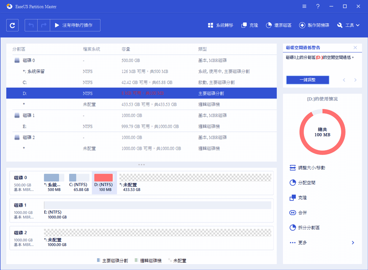
Task: Go to previous warning with left chevron
Action: [344, 80]
